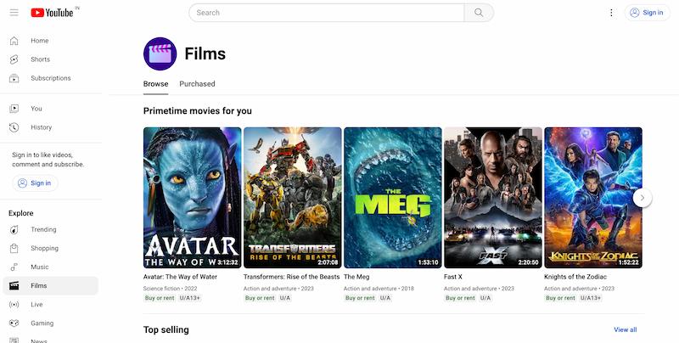679x343 pixels.
Task: Click into the Search input field
Action: coord(326,13)
